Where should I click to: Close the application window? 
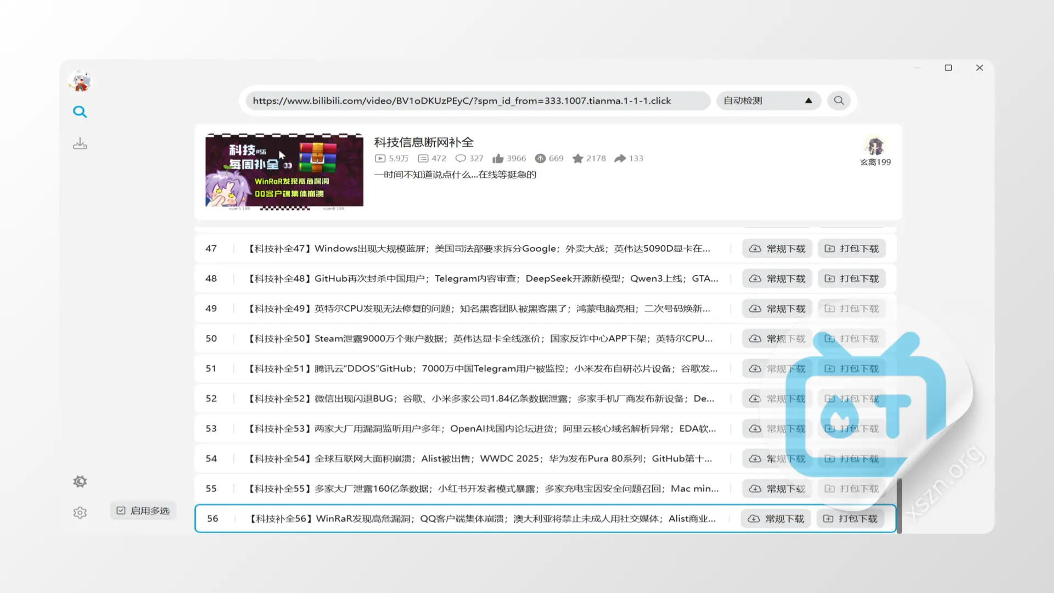979,68
